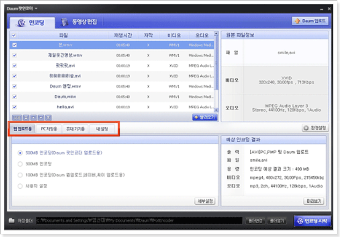Move selected file up one position
Image resolution: width=340 pixels, height=237 pixels.
click(x=33, y=117)
